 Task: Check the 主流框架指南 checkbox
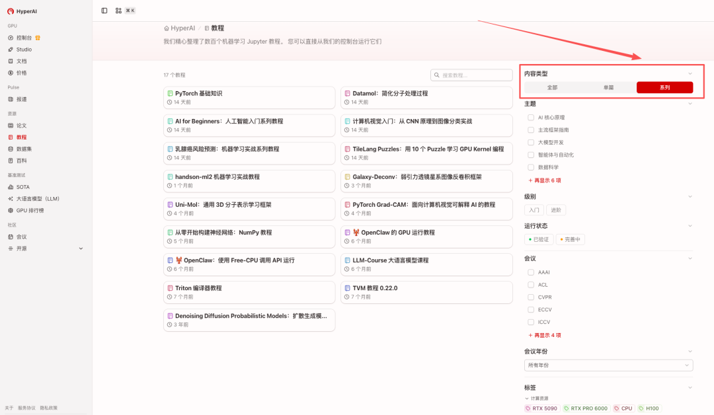coord(530,130)
